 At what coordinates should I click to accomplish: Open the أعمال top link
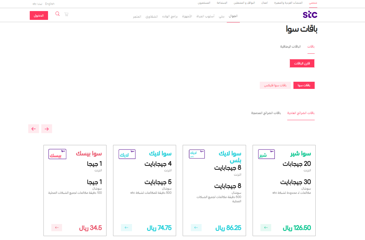[x=264, y=3]
